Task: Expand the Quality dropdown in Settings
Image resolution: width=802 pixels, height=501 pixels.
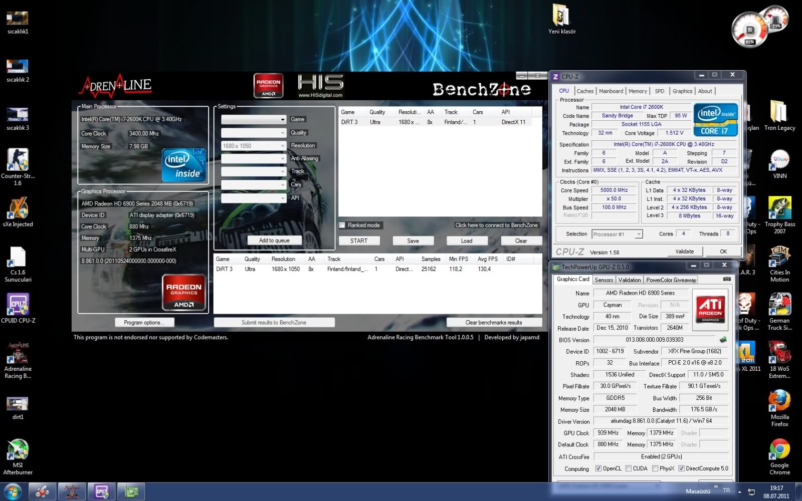Action: (x=254, y=133)
